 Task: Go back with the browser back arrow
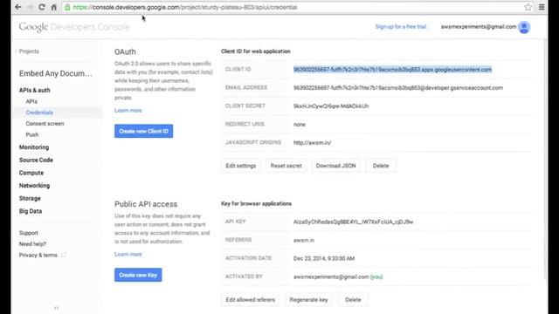click(18, 7)
